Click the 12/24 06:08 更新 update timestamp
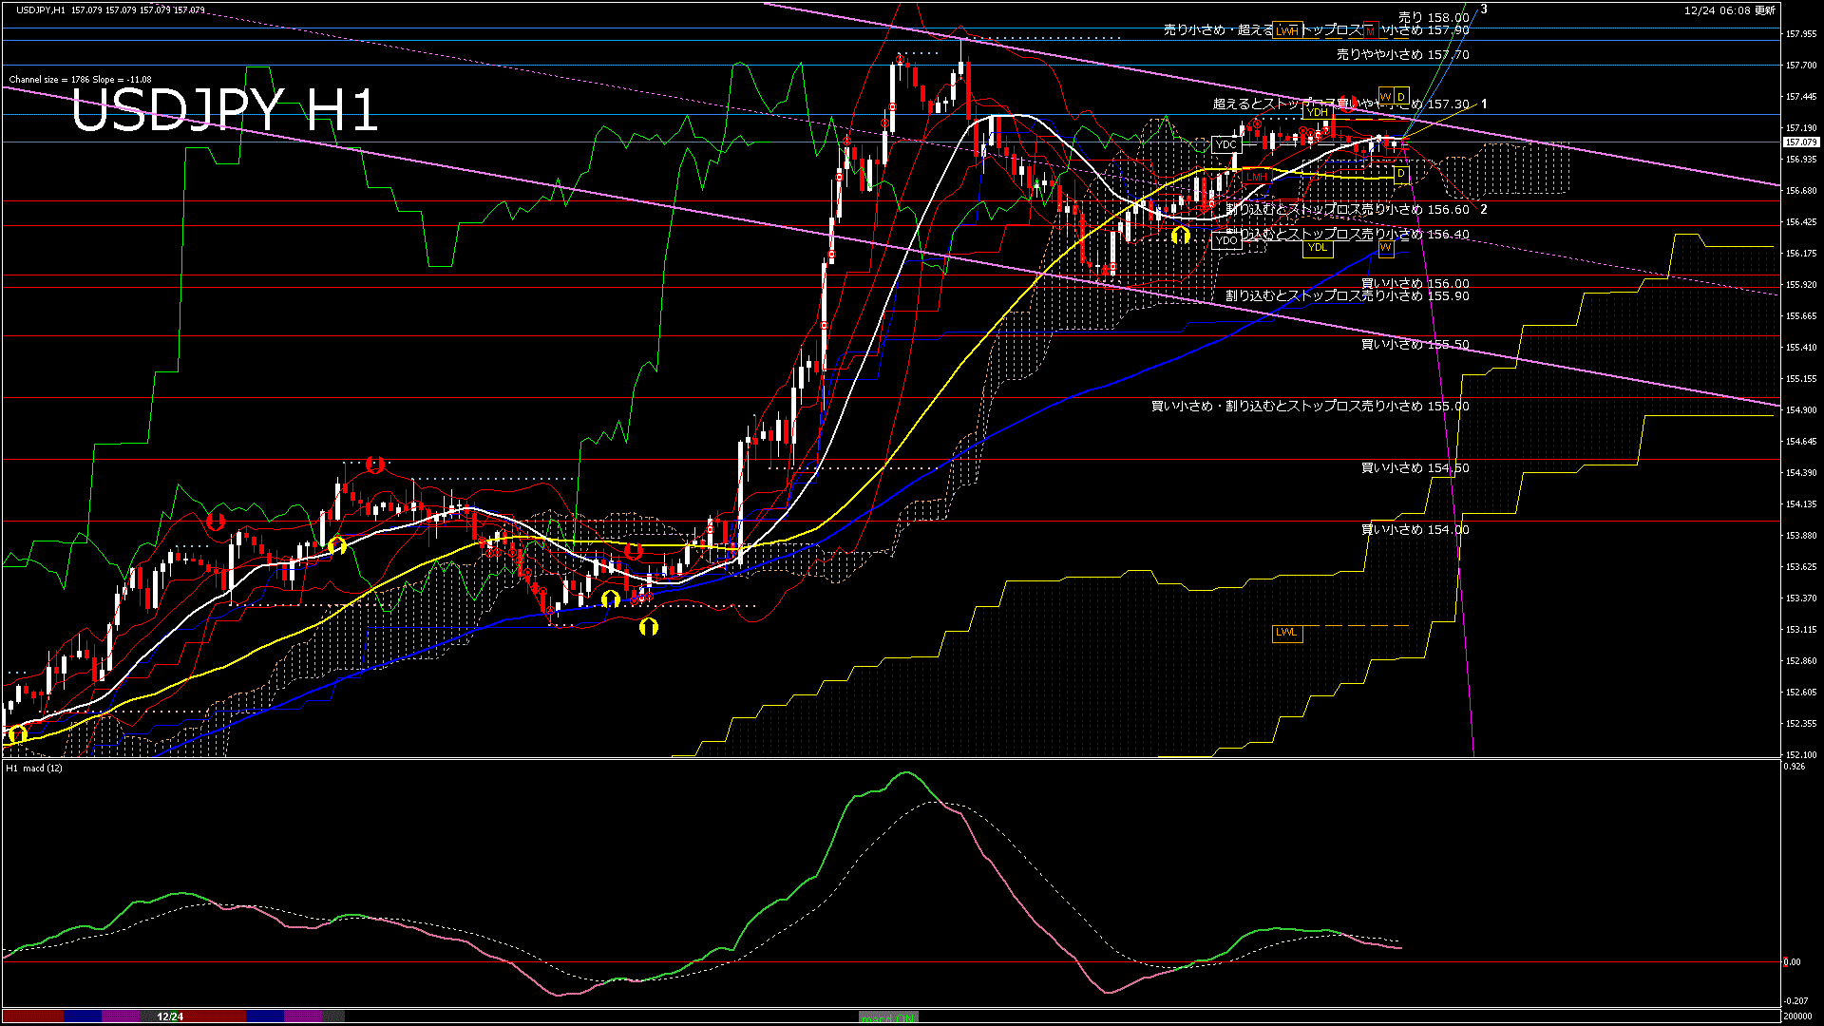The height and width of the screenshot is (1026, 1824). 1729,10
